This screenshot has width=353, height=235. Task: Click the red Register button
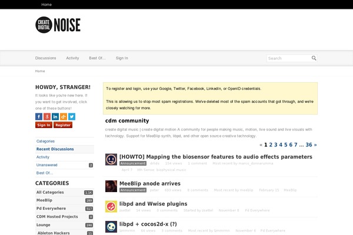click(63, 125)
